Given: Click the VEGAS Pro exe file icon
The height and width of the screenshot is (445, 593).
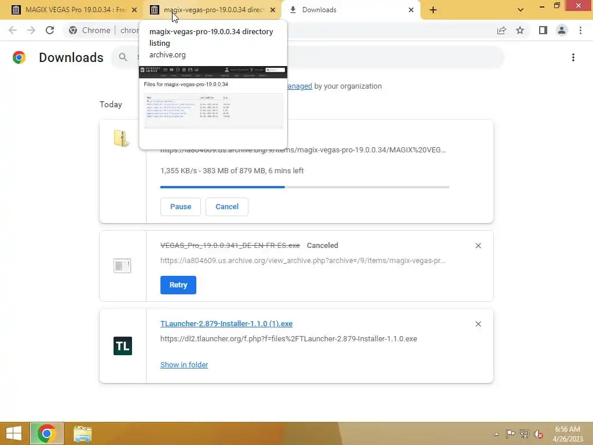Looking at the screenshot, I should (x=122, y=265).
